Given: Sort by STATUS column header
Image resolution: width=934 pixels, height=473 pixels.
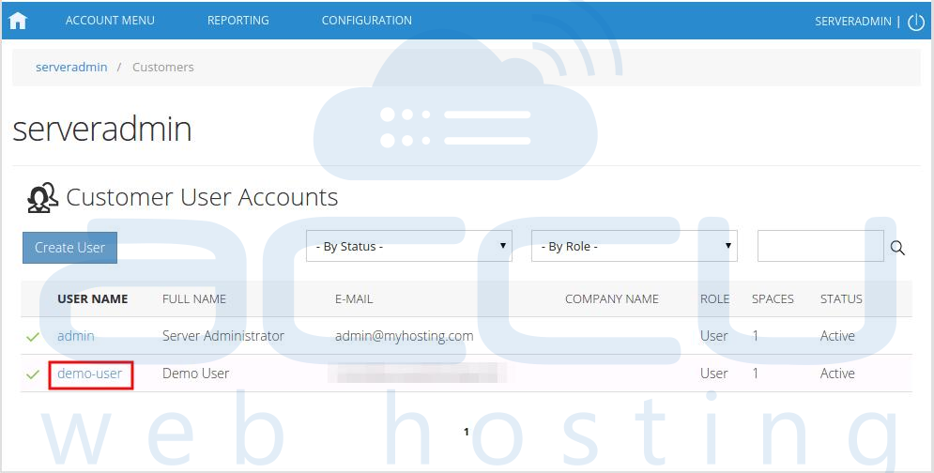Looking at the screenshot, I should [x=841, y=299].
